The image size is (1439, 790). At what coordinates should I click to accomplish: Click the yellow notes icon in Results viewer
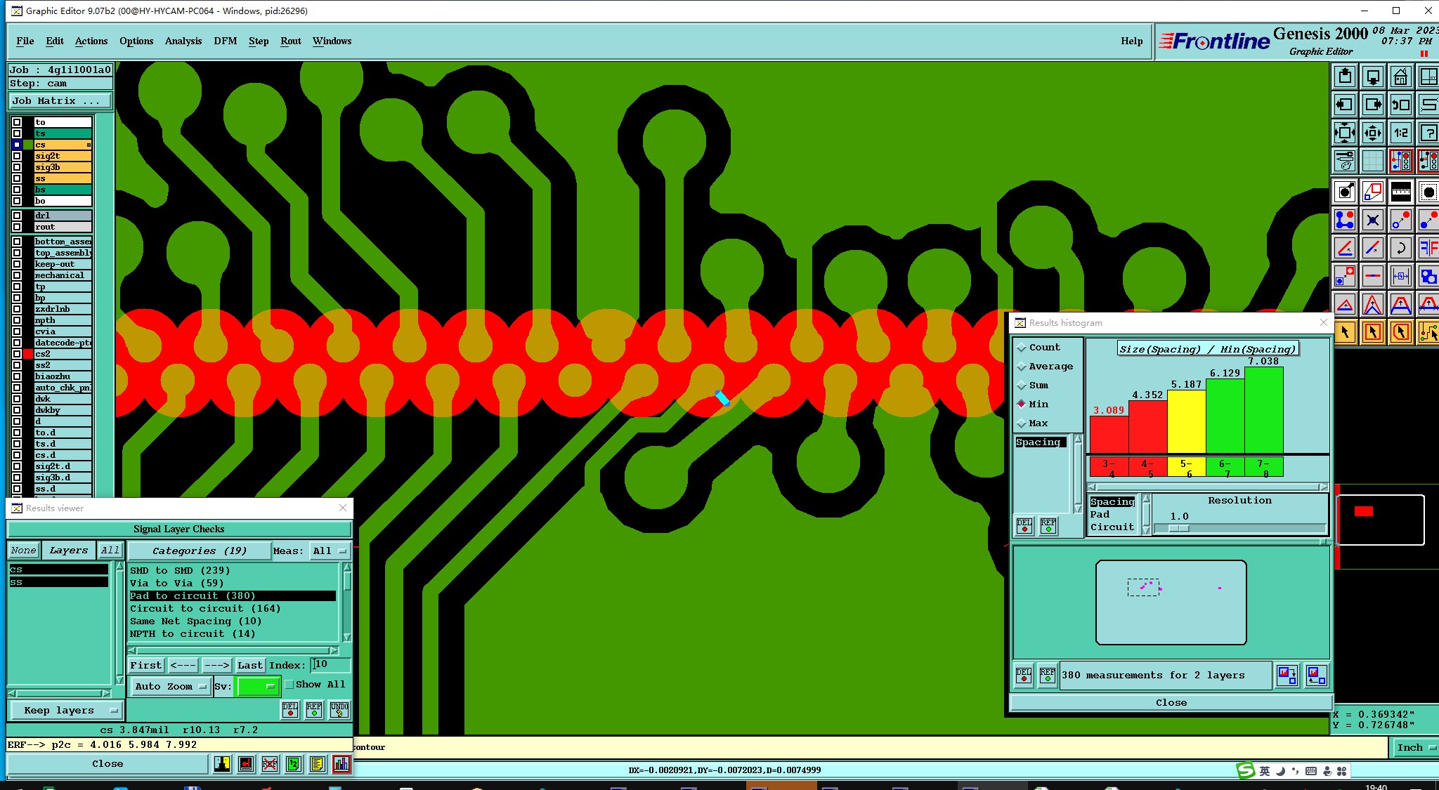coord(318,764)
